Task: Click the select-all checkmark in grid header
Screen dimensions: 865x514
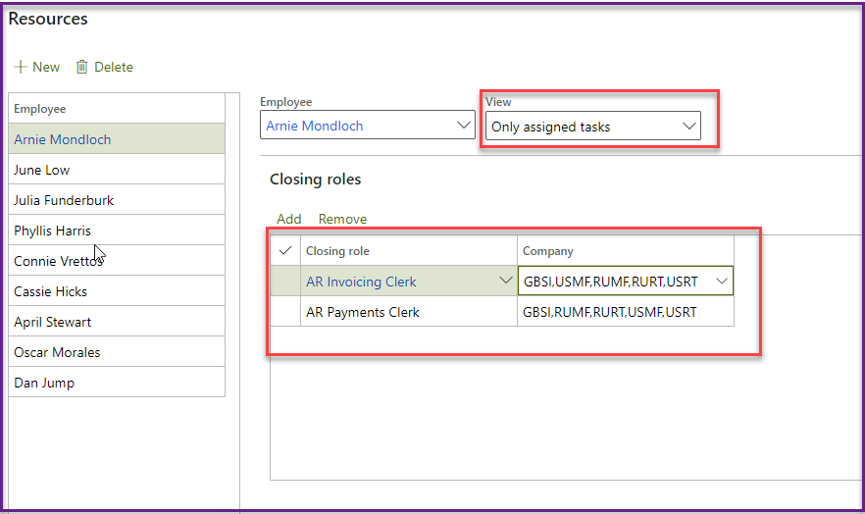Action: (x=285, y=251)
